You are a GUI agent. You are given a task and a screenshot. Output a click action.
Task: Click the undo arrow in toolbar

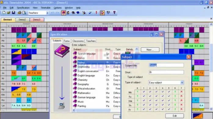point(52,13)
